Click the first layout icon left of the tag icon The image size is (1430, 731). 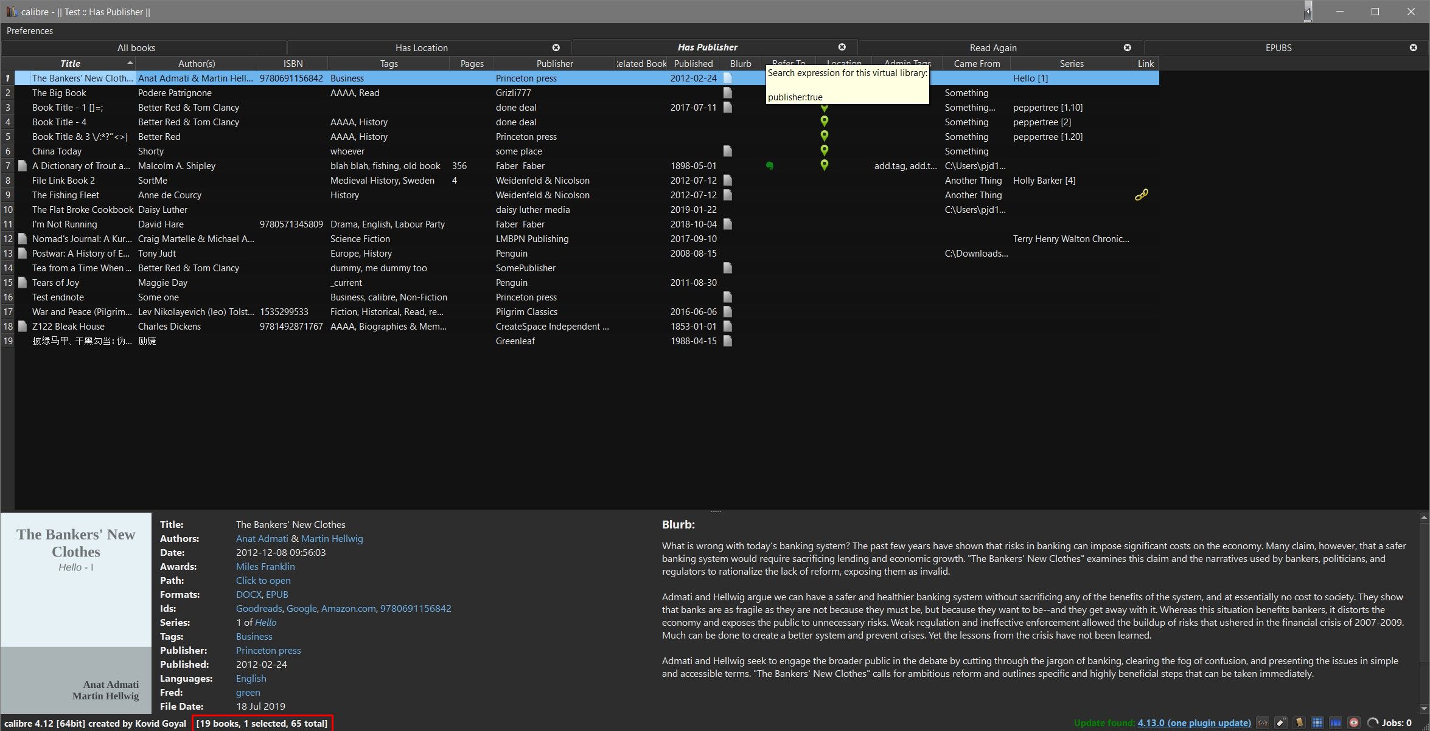(1263, 722)
